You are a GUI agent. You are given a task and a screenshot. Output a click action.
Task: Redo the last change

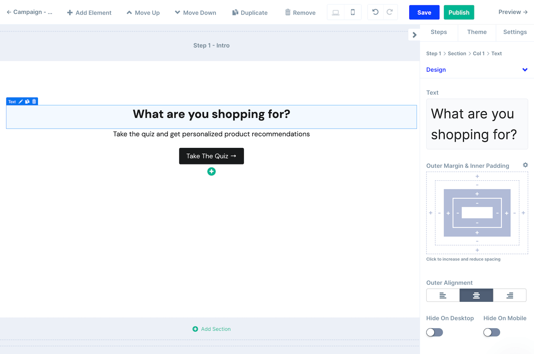coord(390,12)
